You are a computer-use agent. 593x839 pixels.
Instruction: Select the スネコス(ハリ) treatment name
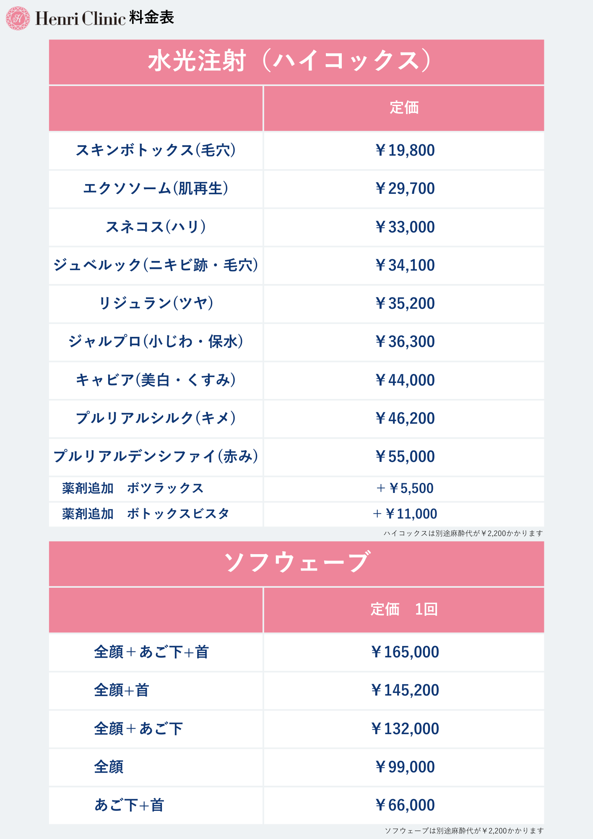[156, 227]
